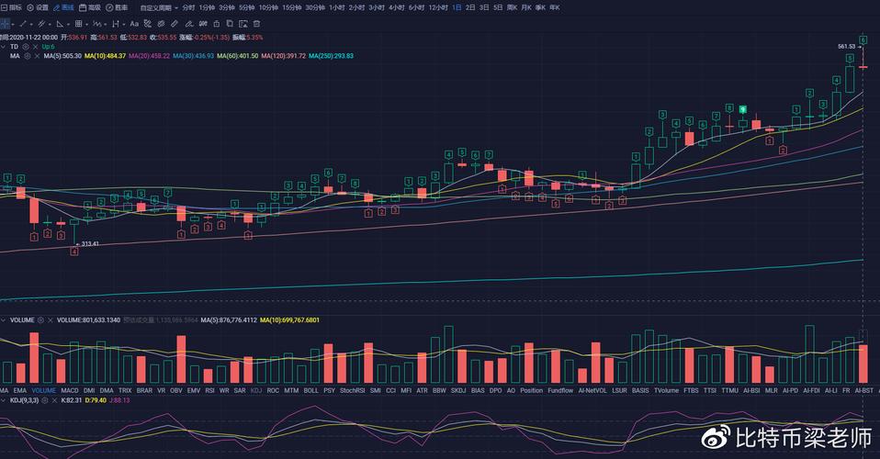
Task: Select the MACD sub-indicator
Action: pyautogui.click(x=70, y=390)
